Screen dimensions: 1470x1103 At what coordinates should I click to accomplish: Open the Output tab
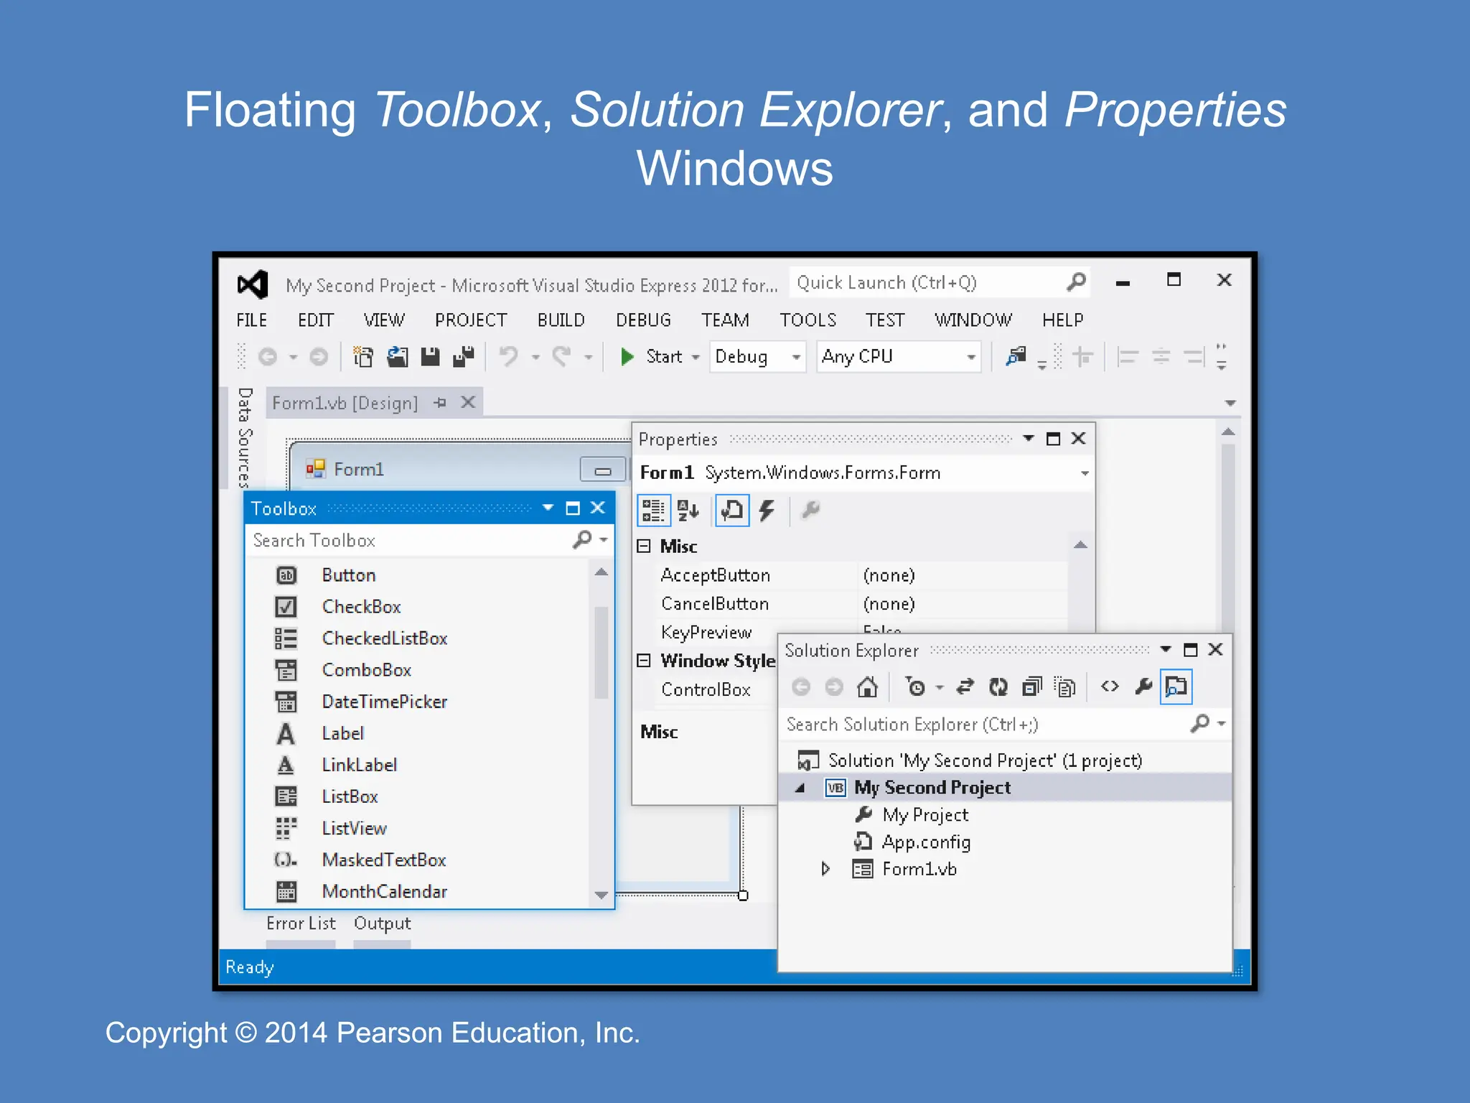click(x=382, y=923)
